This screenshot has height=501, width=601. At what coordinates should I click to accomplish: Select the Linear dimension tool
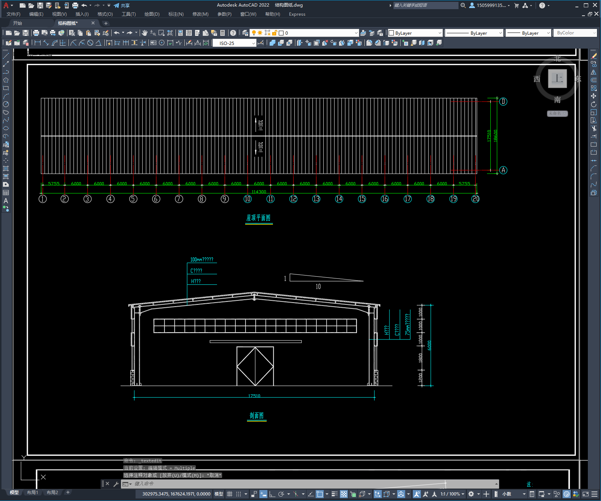(38, 43)
